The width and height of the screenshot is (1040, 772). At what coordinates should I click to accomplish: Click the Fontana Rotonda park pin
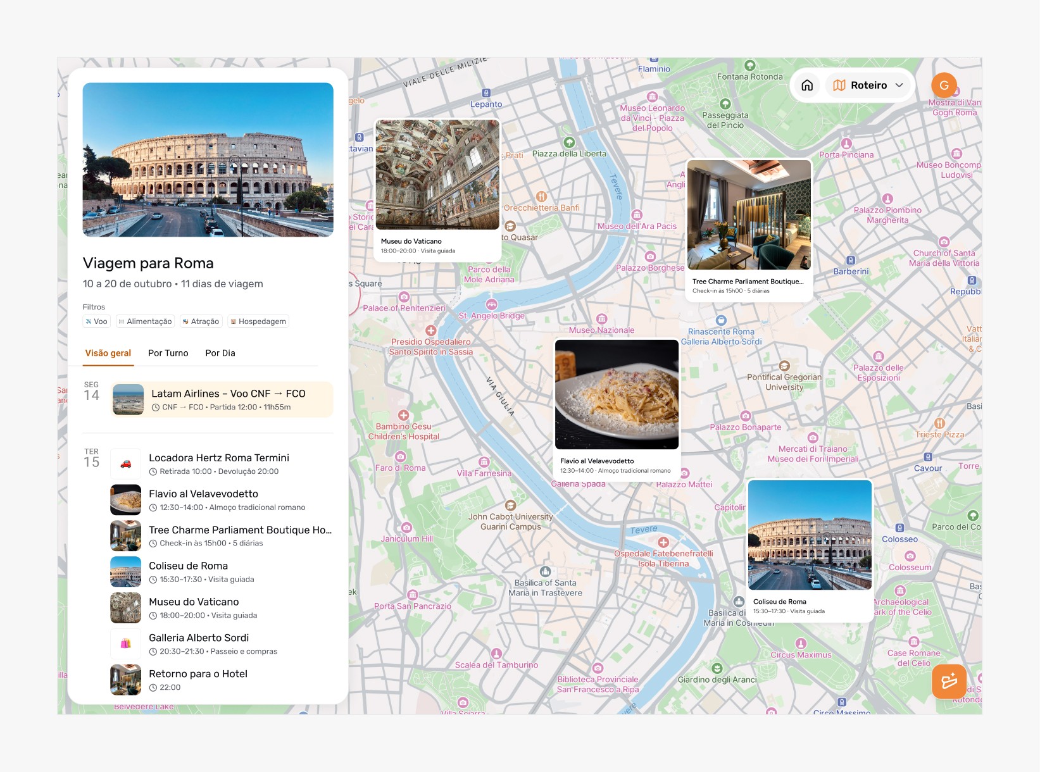750,65
